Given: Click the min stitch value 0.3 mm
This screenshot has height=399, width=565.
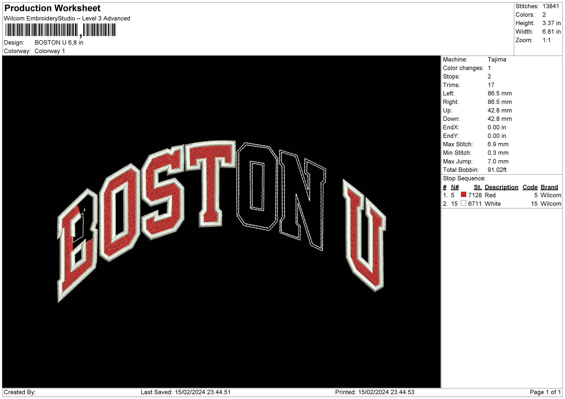Looking at the screenshot, I should tap(498, 153).
